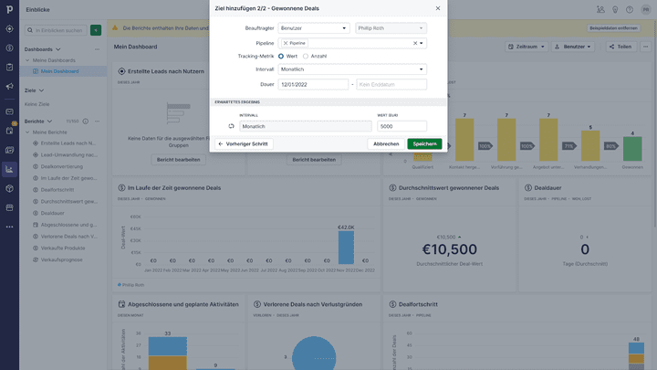Collapse the Dashboards section in the sidebar
This screenshot has width=657, height=370.
coord(58,48)
